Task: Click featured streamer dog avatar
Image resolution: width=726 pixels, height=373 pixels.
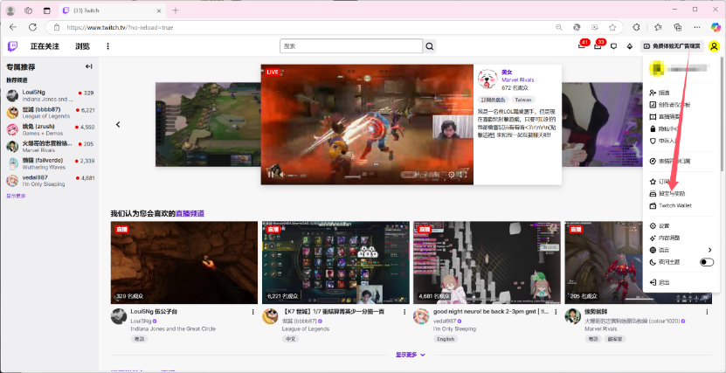Action: (487, 79)
